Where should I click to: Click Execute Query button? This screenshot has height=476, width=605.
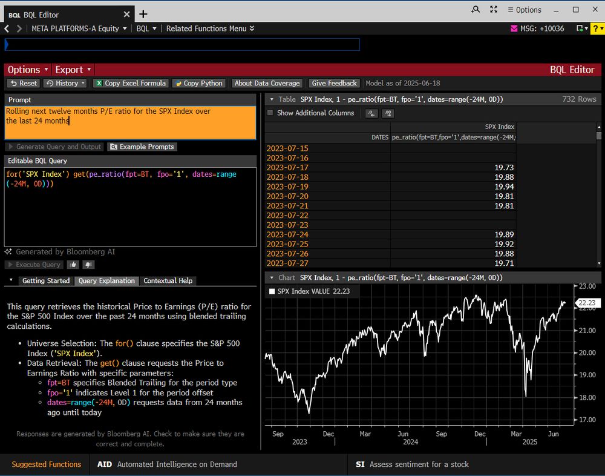pyautogui.click(x=34, y=265)
